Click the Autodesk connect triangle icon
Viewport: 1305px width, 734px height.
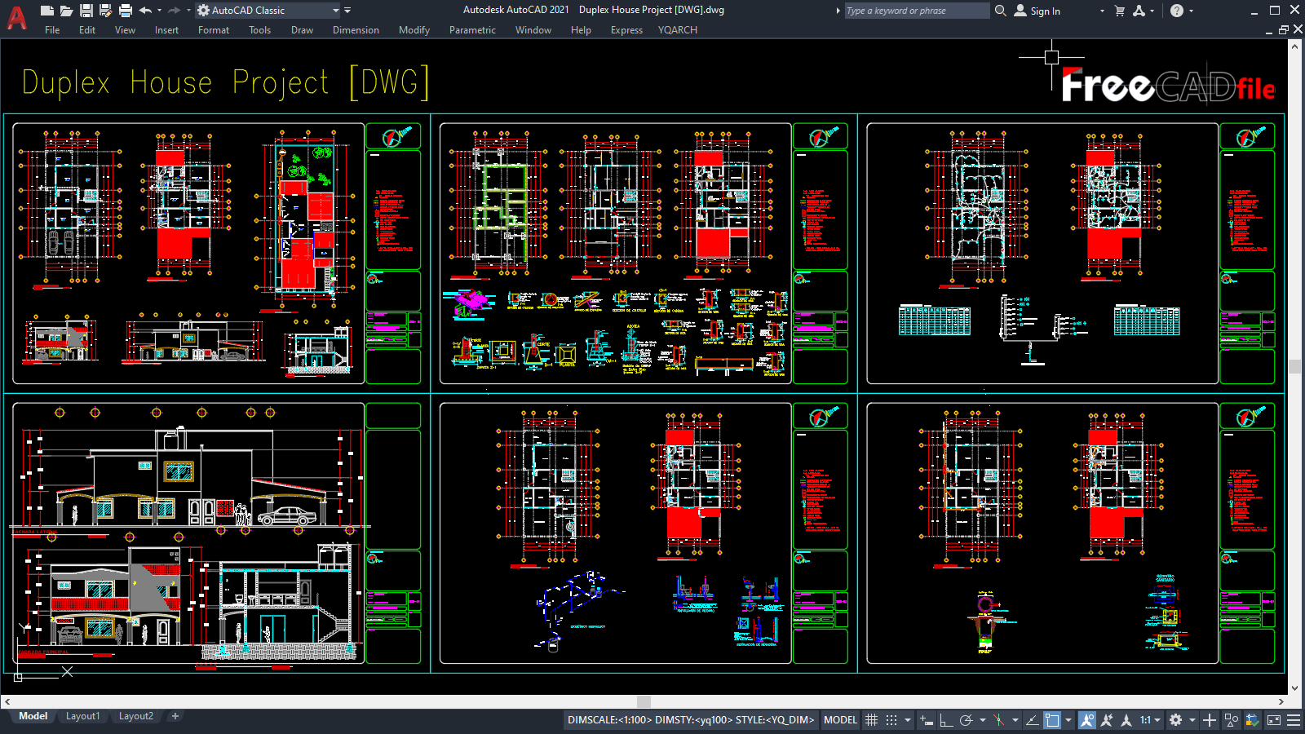(x=1139, y=11)
